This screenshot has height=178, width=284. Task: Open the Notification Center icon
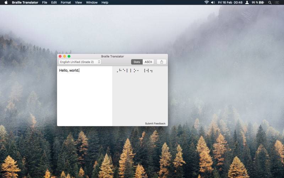coord(277,2)
